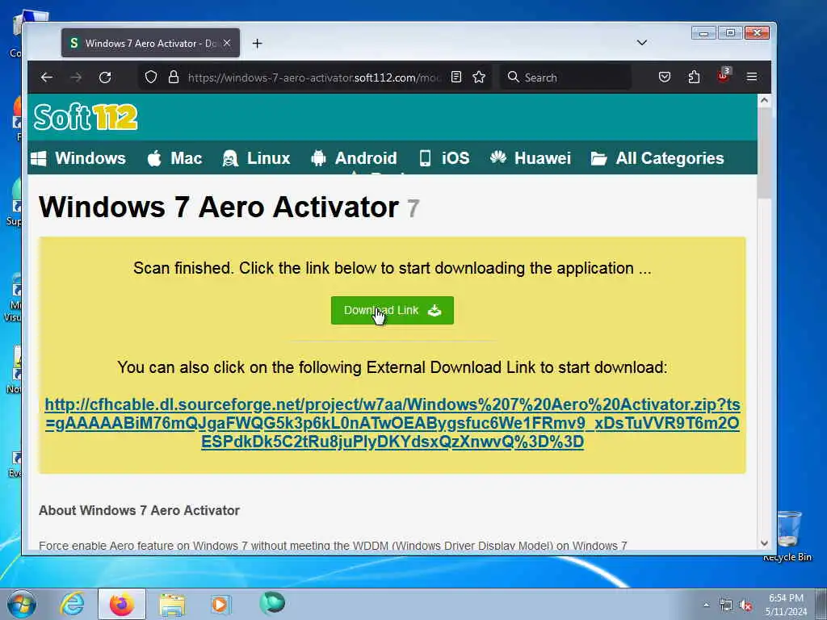Select the Windows 7 Aero Activator tab
The image size is (827, 620).
click(150, 43)
